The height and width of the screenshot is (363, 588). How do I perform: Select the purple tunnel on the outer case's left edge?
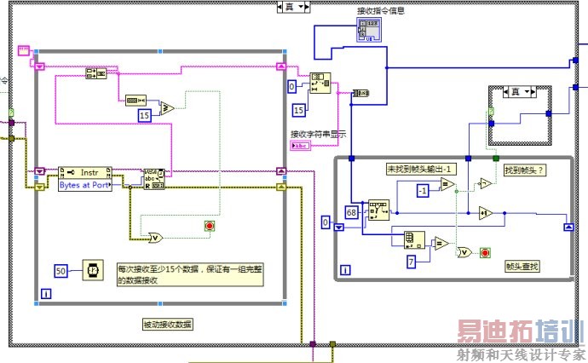[x=12, y=123]
